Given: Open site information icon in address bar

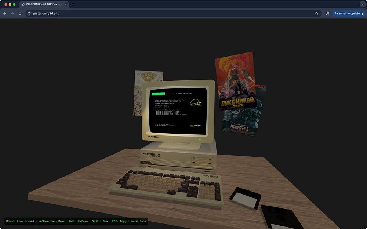Looking at the screenshot, I should coord(29,13).
